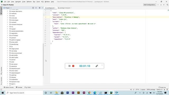Click the Class-01-Practice breadcrumb
This screenshot has width=169, height=95.
(x=8, y=5)
